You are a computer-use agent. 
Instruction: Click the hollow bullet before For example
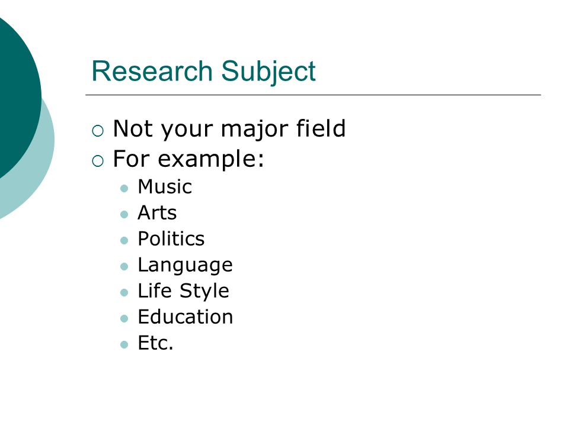[98, 161]
